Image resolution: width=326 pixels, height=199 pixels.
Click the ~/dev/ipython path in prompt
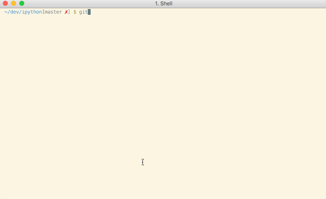(x=23, y=12)
